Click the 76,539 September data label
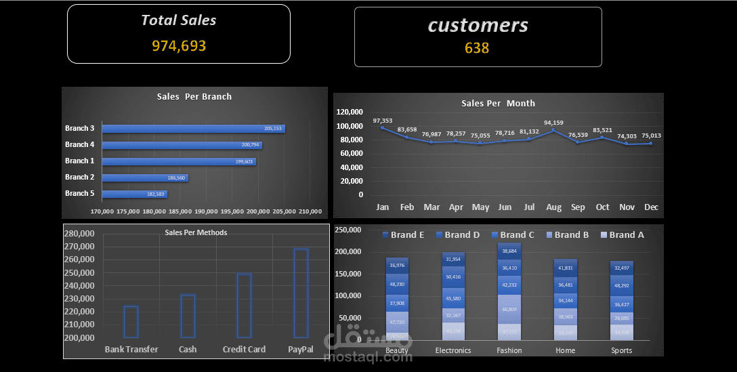Viewport: 737px width, 372px height. point(578,135)
